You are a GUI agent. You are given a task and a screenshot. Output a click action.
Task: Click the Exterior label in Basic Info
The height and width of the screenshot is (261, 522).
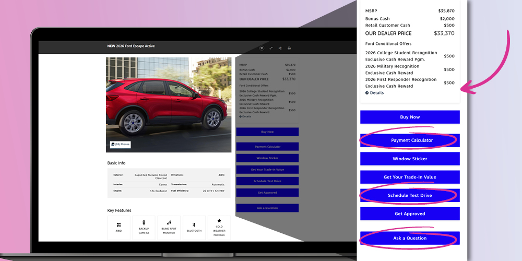[x=118, y=175]
